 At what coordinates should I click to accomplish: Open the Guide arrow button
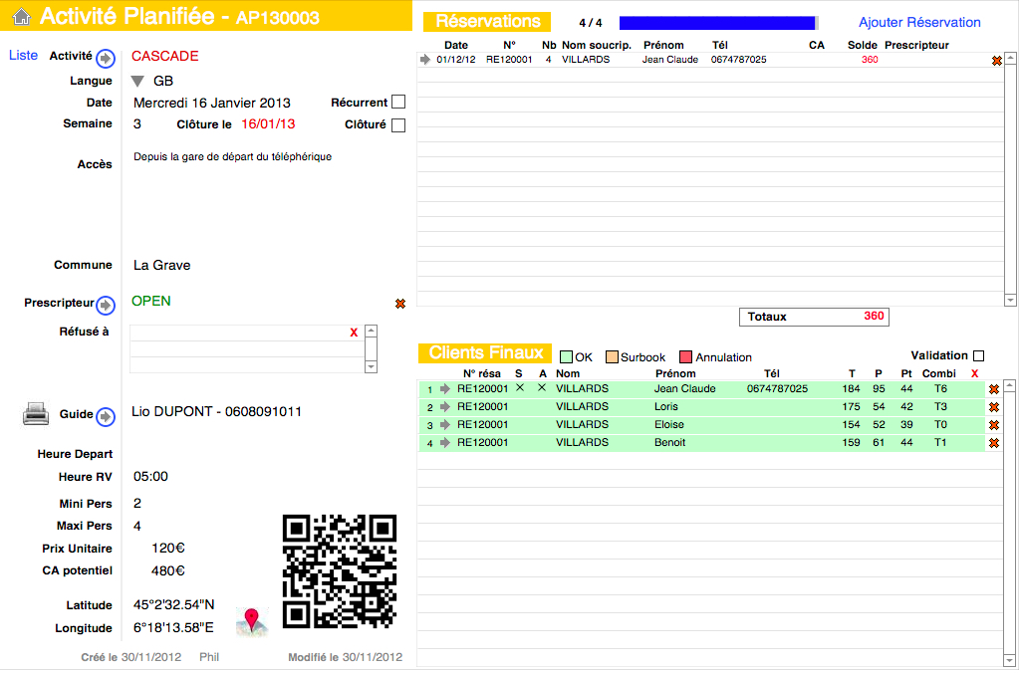point(106,416)
